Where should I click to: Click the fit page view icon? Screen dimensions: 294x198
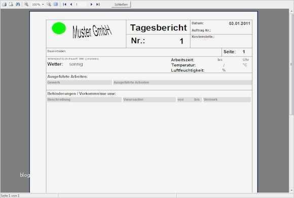point(56,4)
